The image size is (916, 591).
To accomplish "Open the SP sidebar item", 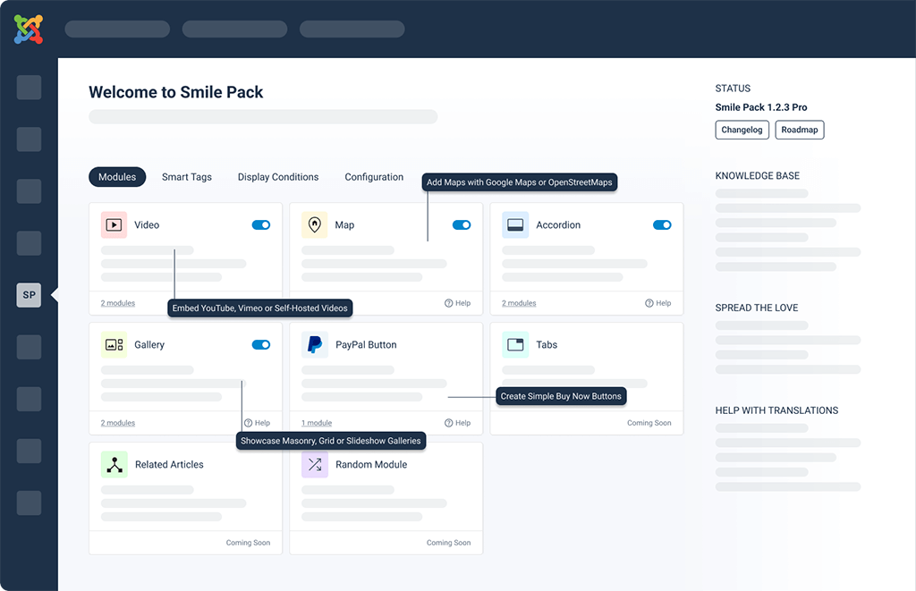I will pos(29,295).
